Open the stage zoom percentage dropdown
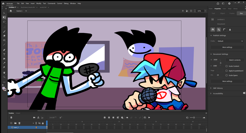This screenshot has width=246, height=133. [205, 11]
